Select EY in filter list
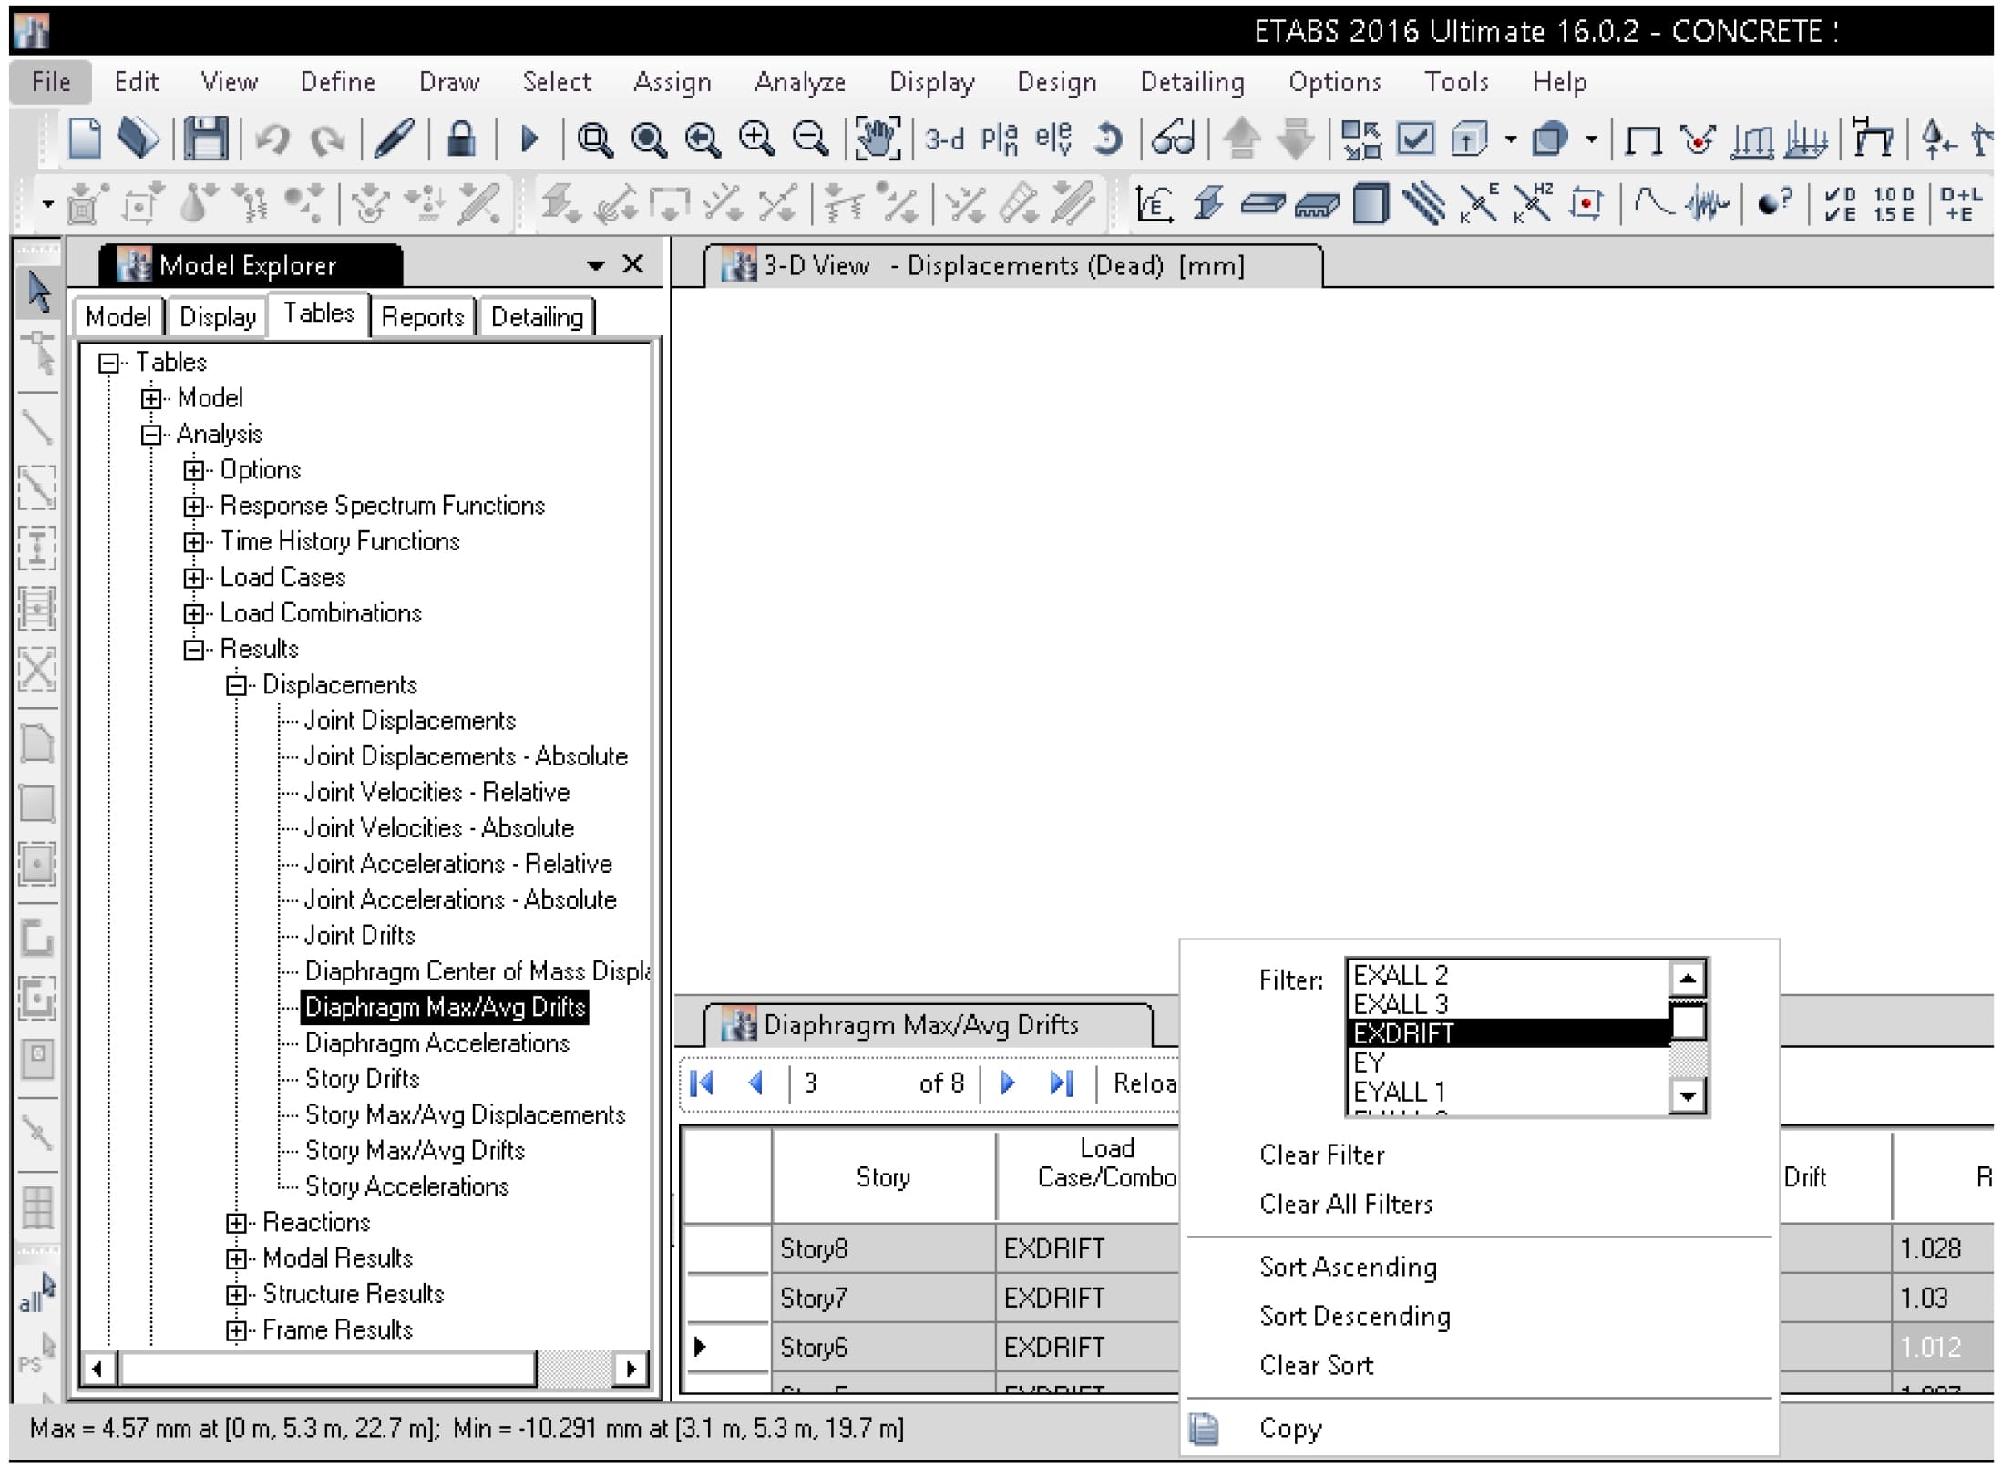Viewport: 2002px width, 1468px height. point(1508,1063)
